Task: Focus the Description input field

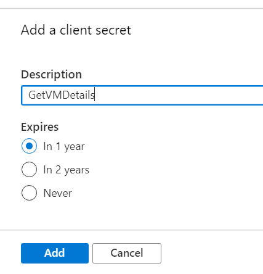Action: point(142,95)
